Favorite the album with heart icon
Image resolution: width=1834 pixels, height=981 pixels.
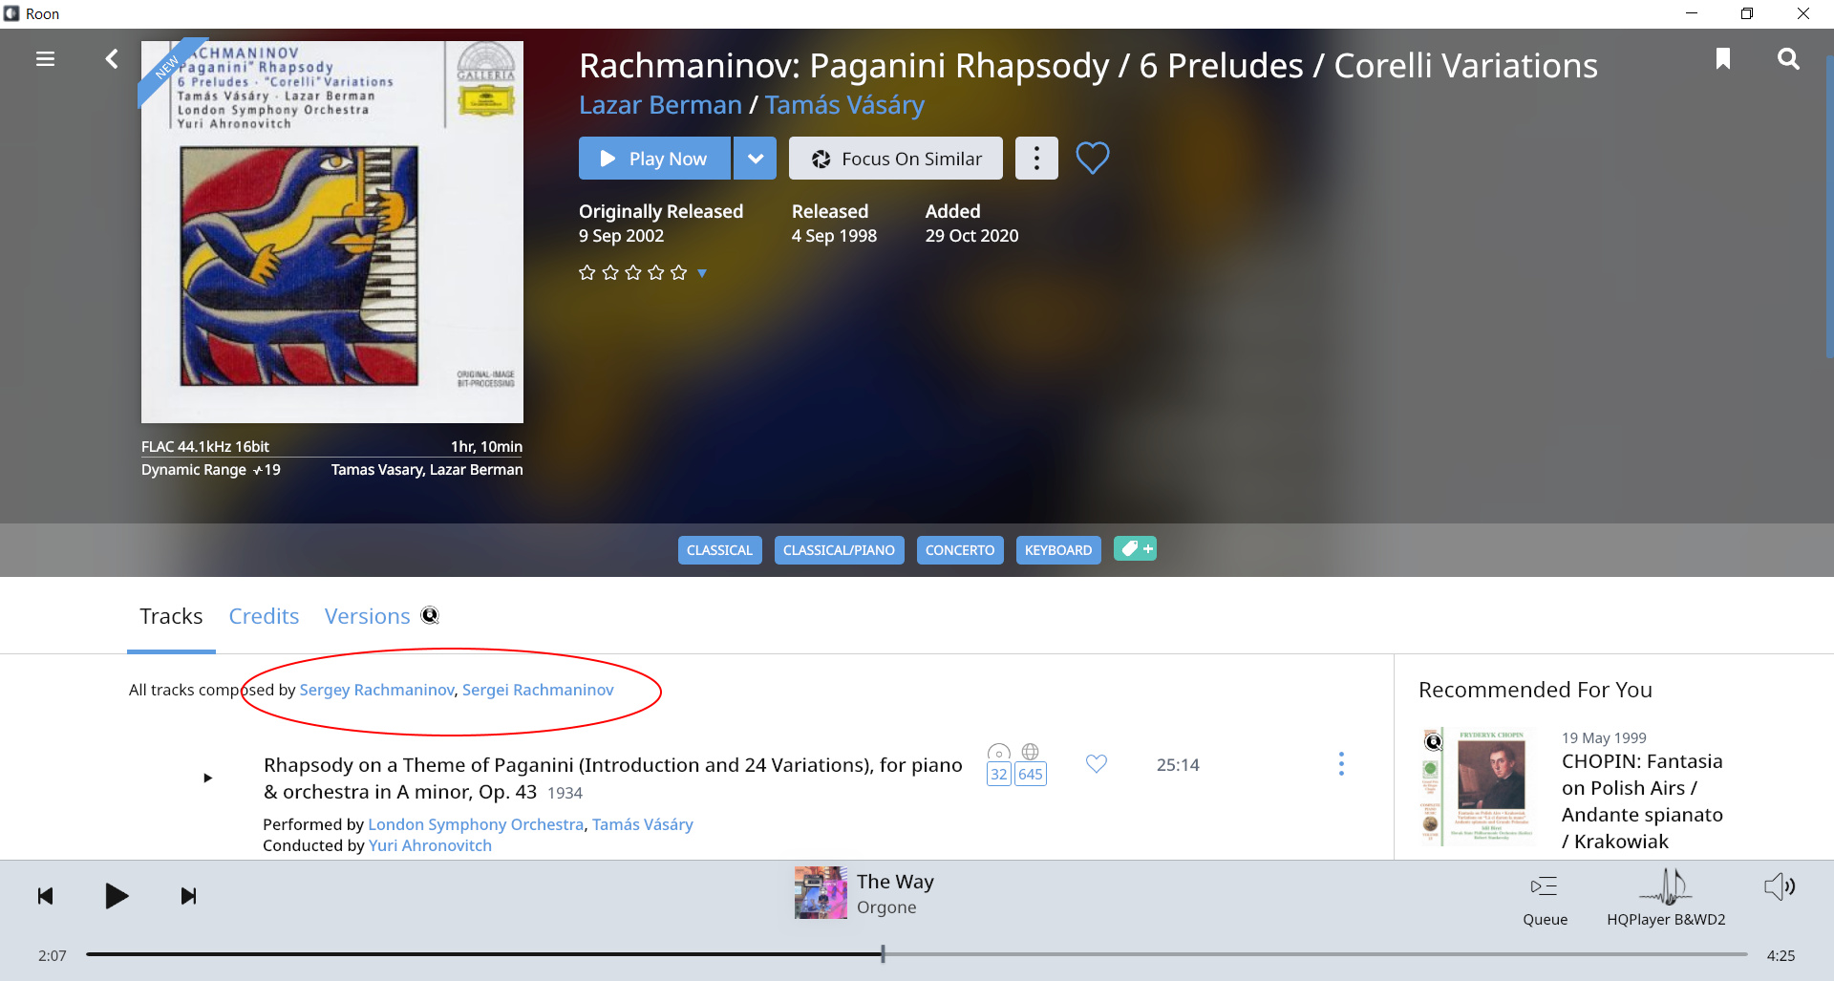click(1093, 158)
